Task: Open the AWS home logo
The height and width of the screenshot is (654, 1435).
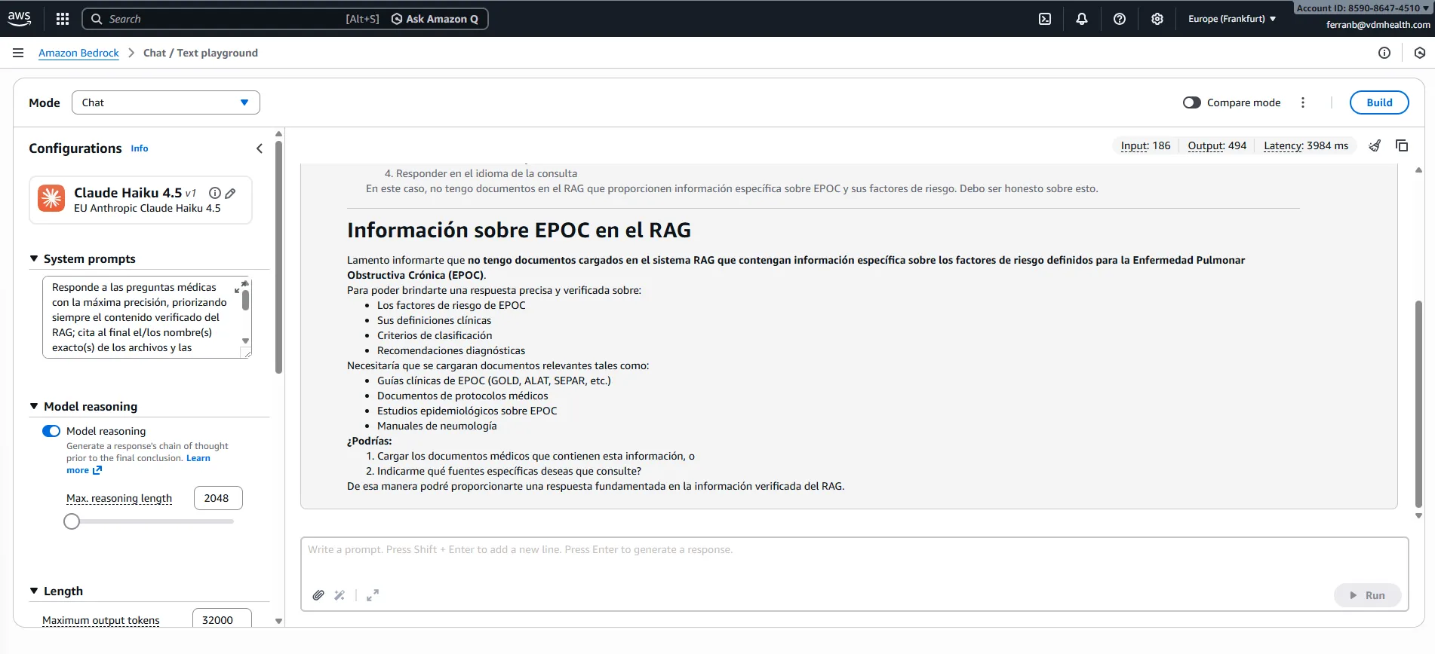Action: tap(20, 18)
